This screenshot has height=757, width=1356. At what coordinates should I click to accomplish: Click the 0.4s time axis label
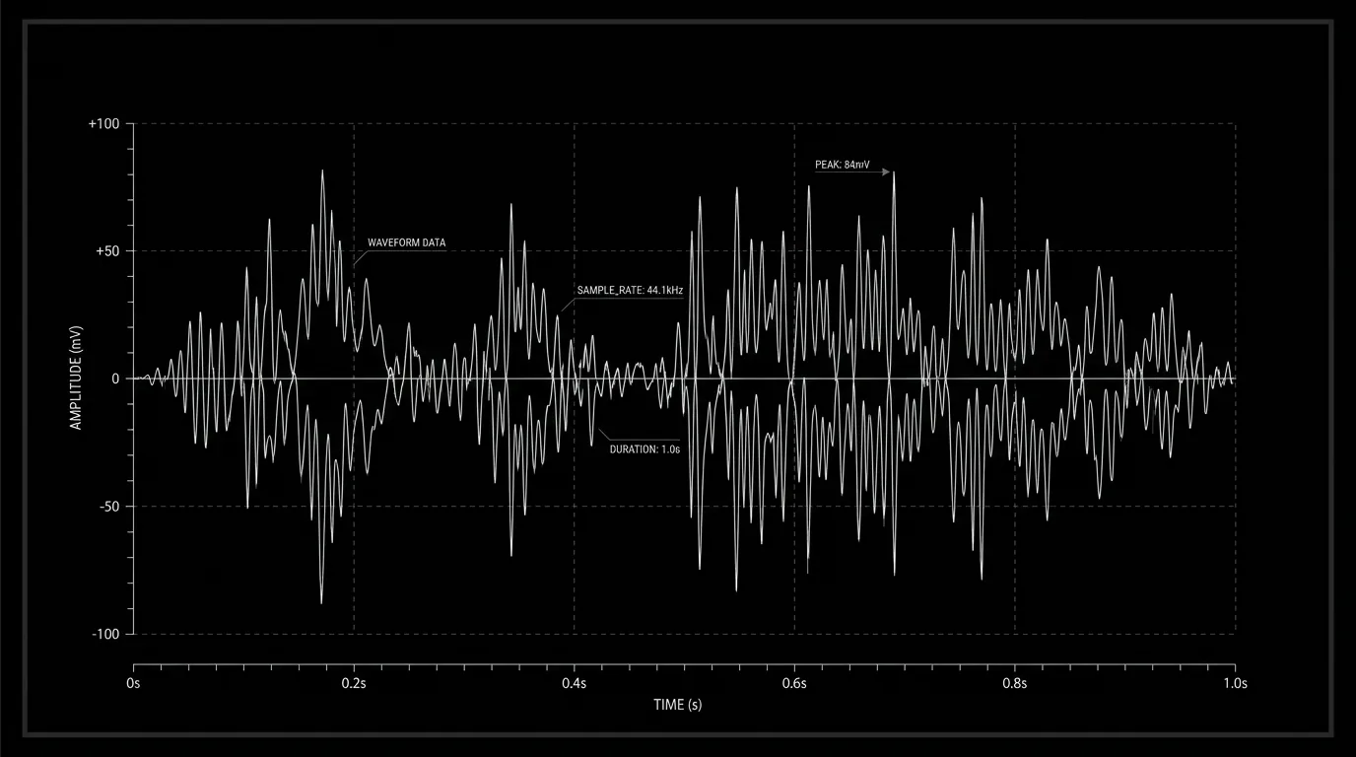pos(575,682)
